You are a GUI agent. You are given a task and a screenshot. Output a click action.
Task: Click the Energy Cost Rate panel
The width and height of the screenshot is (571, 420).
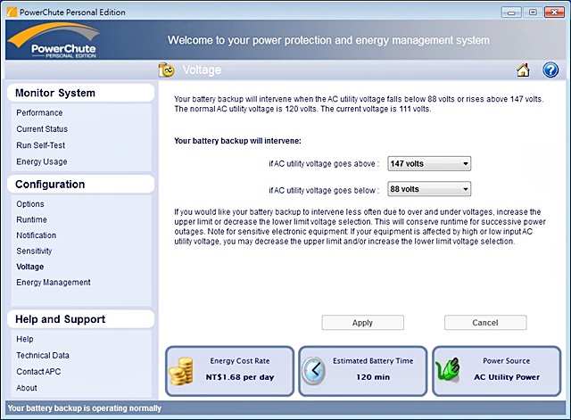point(229,371)
